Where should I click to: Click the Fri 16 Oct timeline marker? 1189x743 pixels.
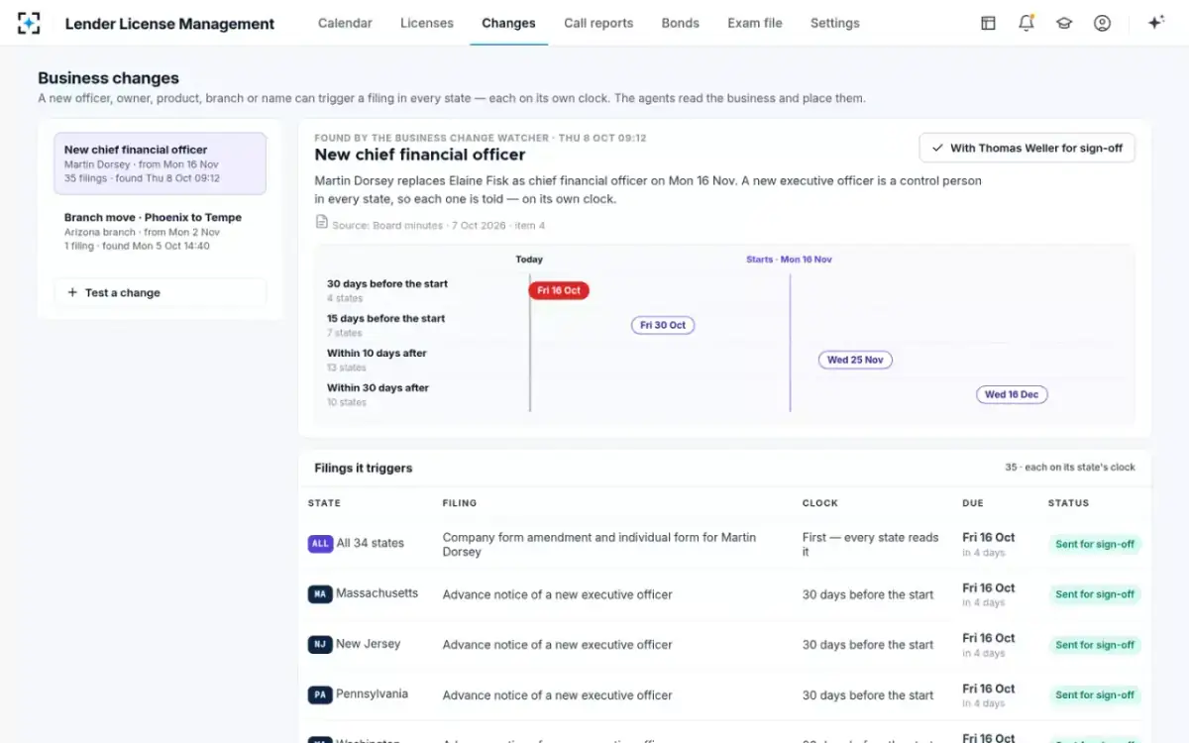tap(560, 290)
